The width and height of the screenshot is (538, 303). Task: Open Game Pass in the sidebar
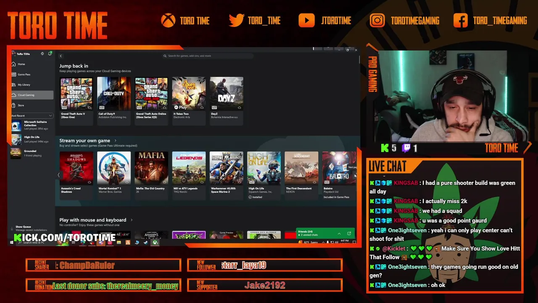[32, 74]
